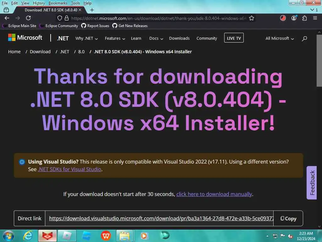The height and width of the screenshot is (242, 322).
Task: Click the direct download URL link
Action: pos(161,219)
